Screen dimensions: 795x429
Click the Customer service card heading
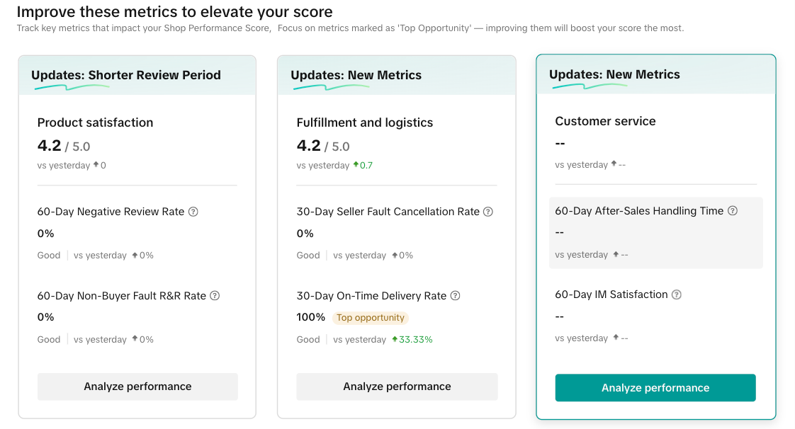tap(605, 121)
